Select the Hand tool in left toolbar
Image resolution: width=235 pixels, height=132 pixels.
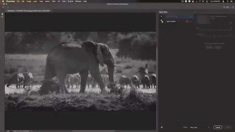[2, 14]
